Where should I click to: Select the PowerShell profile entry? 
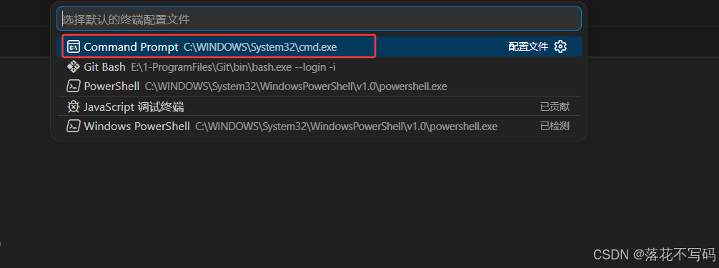(319, 86)
